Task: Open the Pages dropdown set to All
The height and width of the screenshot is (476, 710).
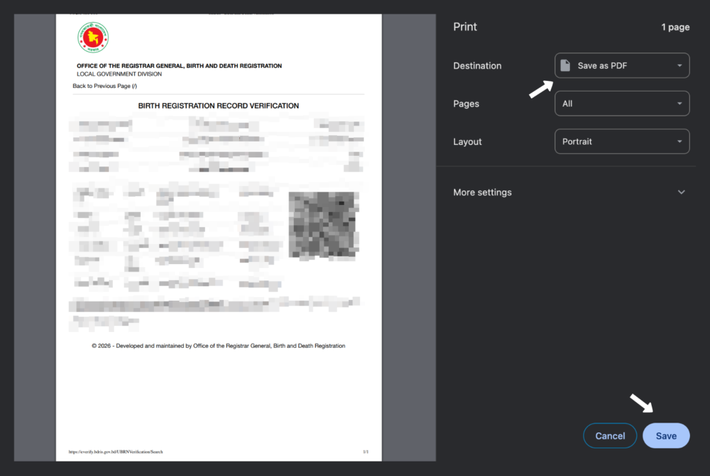Action: pyautogui.click(x=621, y=104)
